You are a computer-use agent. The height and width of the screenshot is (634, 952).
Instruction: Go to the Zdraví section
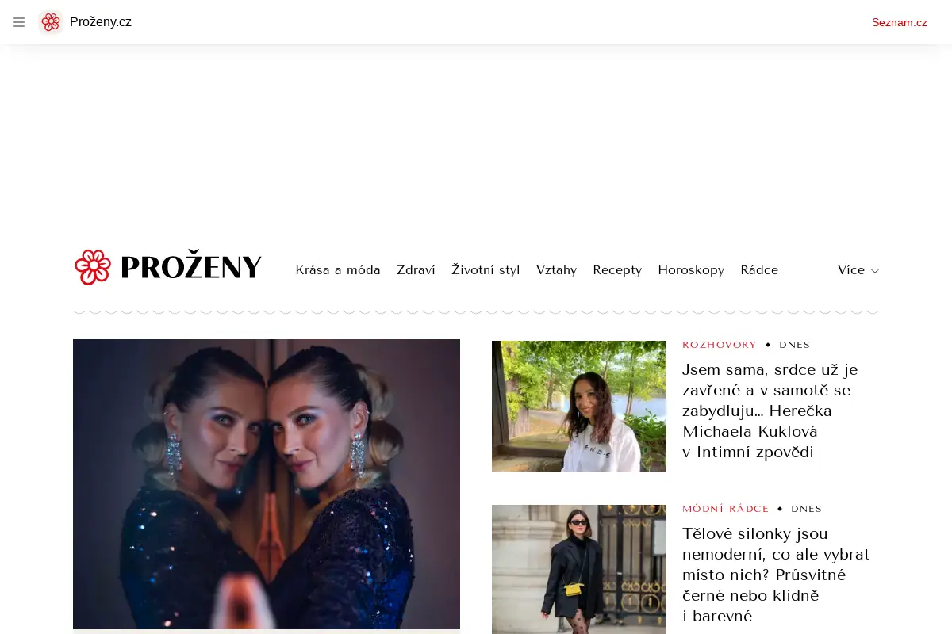pos(416,270)
